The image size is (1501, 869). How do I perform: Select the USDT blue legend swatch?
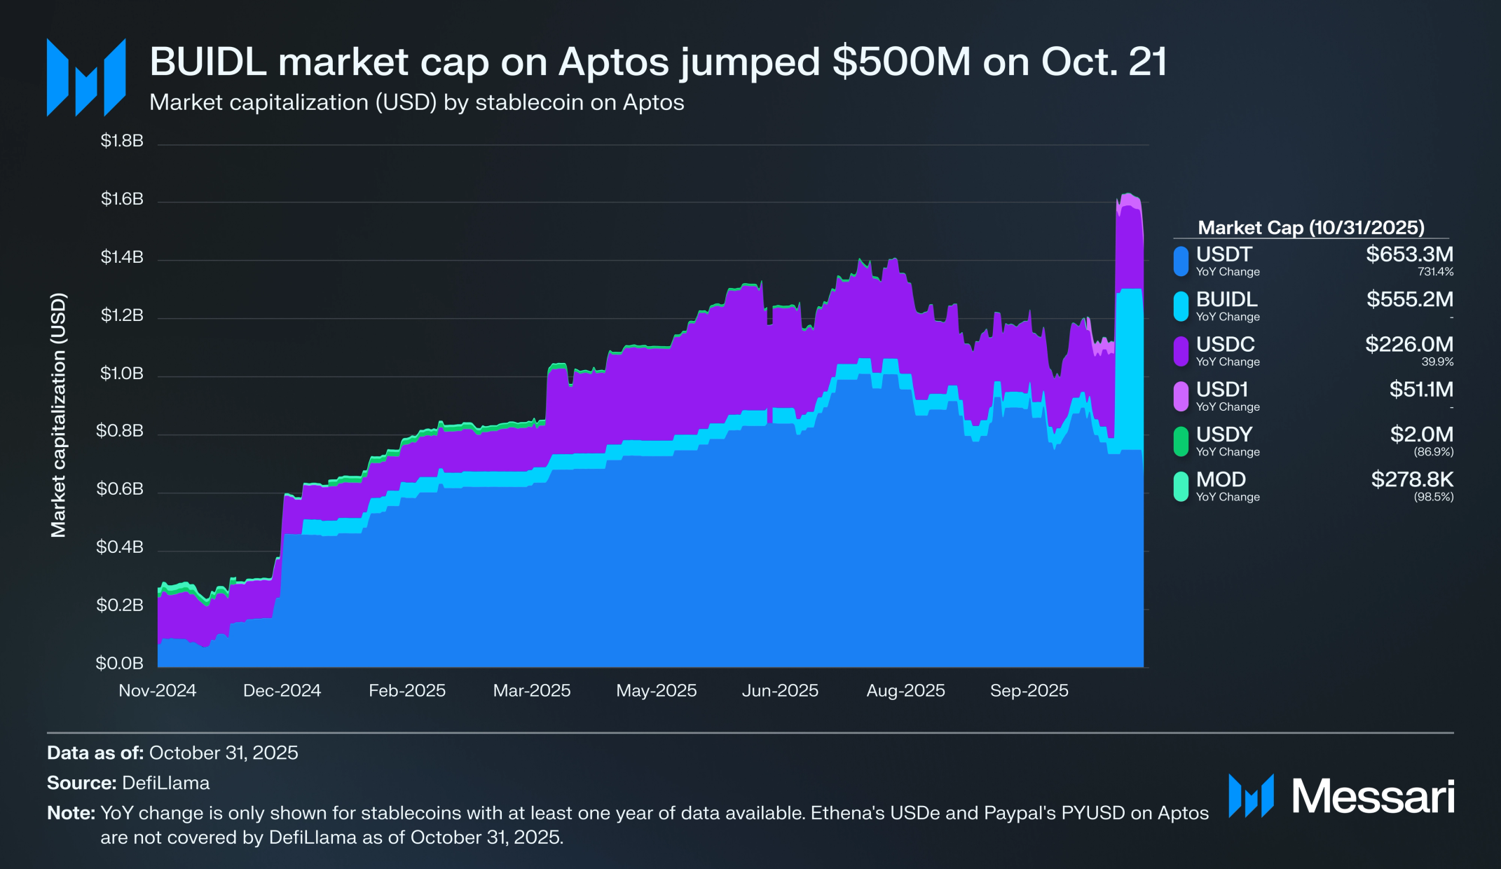[x=1181, y=261]
